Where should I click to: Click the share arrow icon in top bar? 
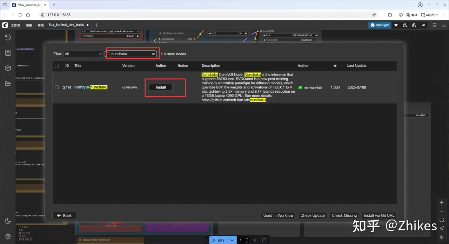tap(423, 25)
